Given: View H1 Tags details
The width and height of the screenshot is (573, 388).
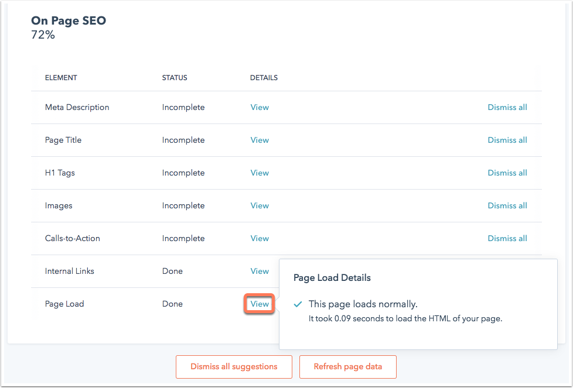Looking at the screenshot, I should [260, 173].
